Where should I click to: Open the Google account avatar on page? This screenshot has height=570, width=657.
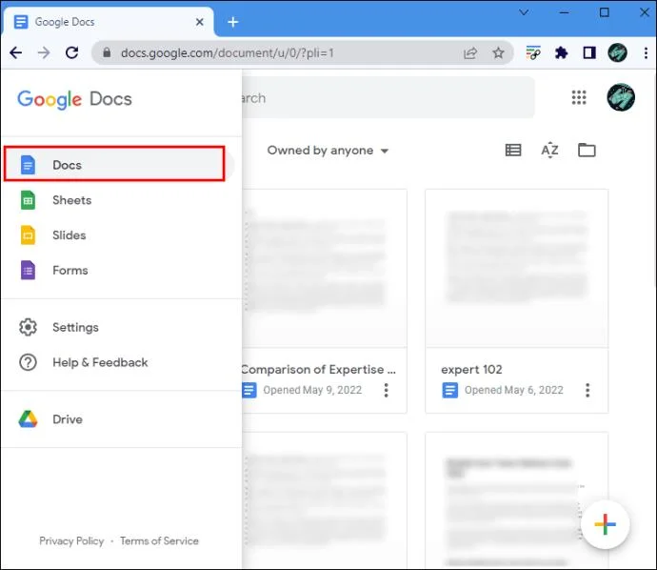coord(621,98)
